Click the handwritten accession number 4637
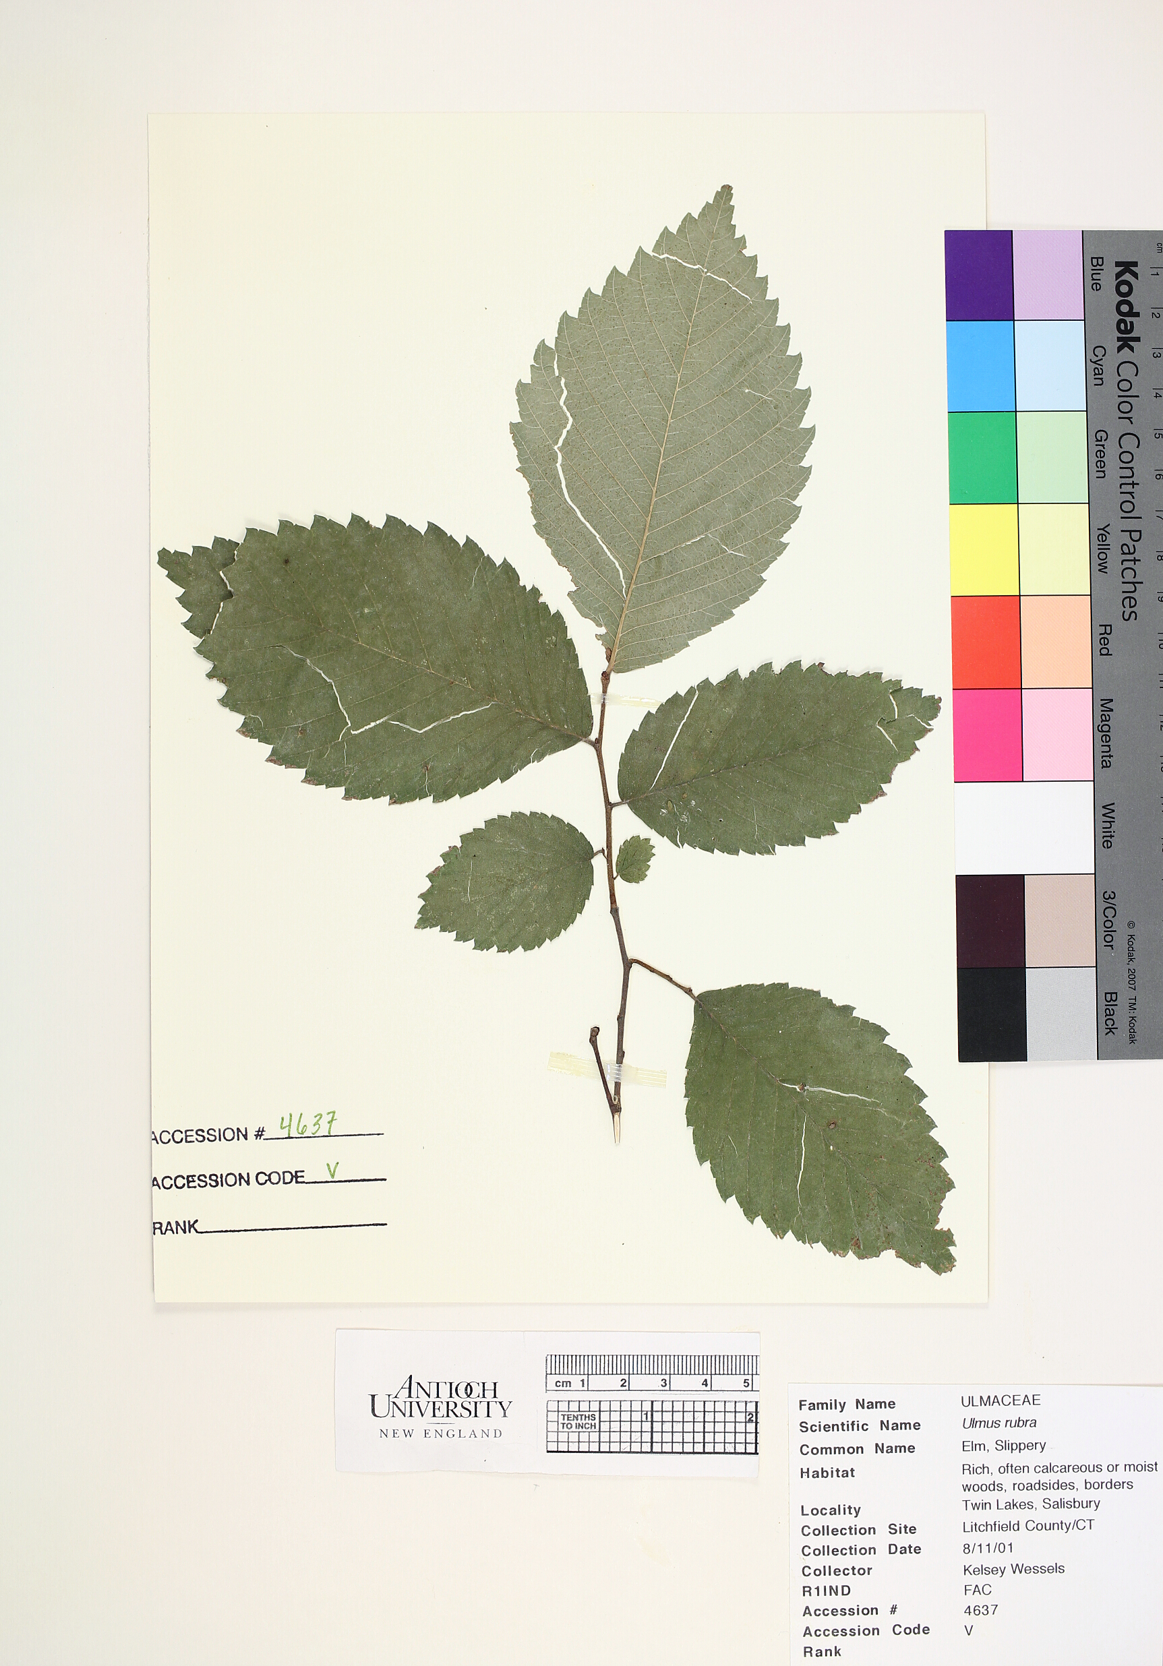1163x1666 pixels. point(308,1125)
